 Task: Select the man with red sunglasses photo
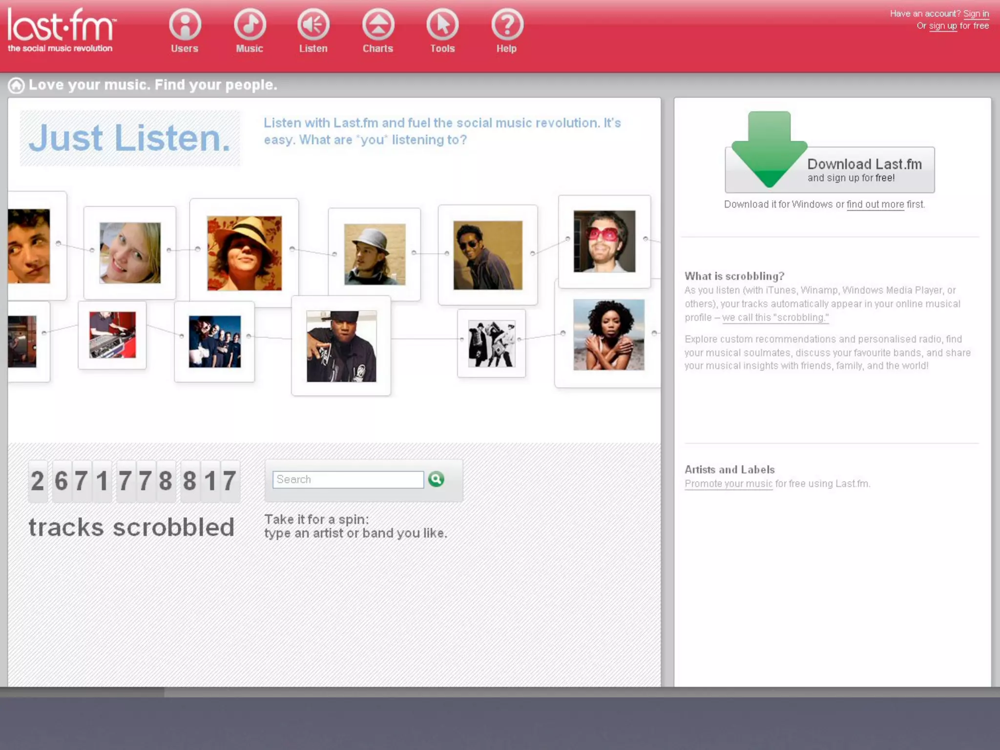coord(604,241)
